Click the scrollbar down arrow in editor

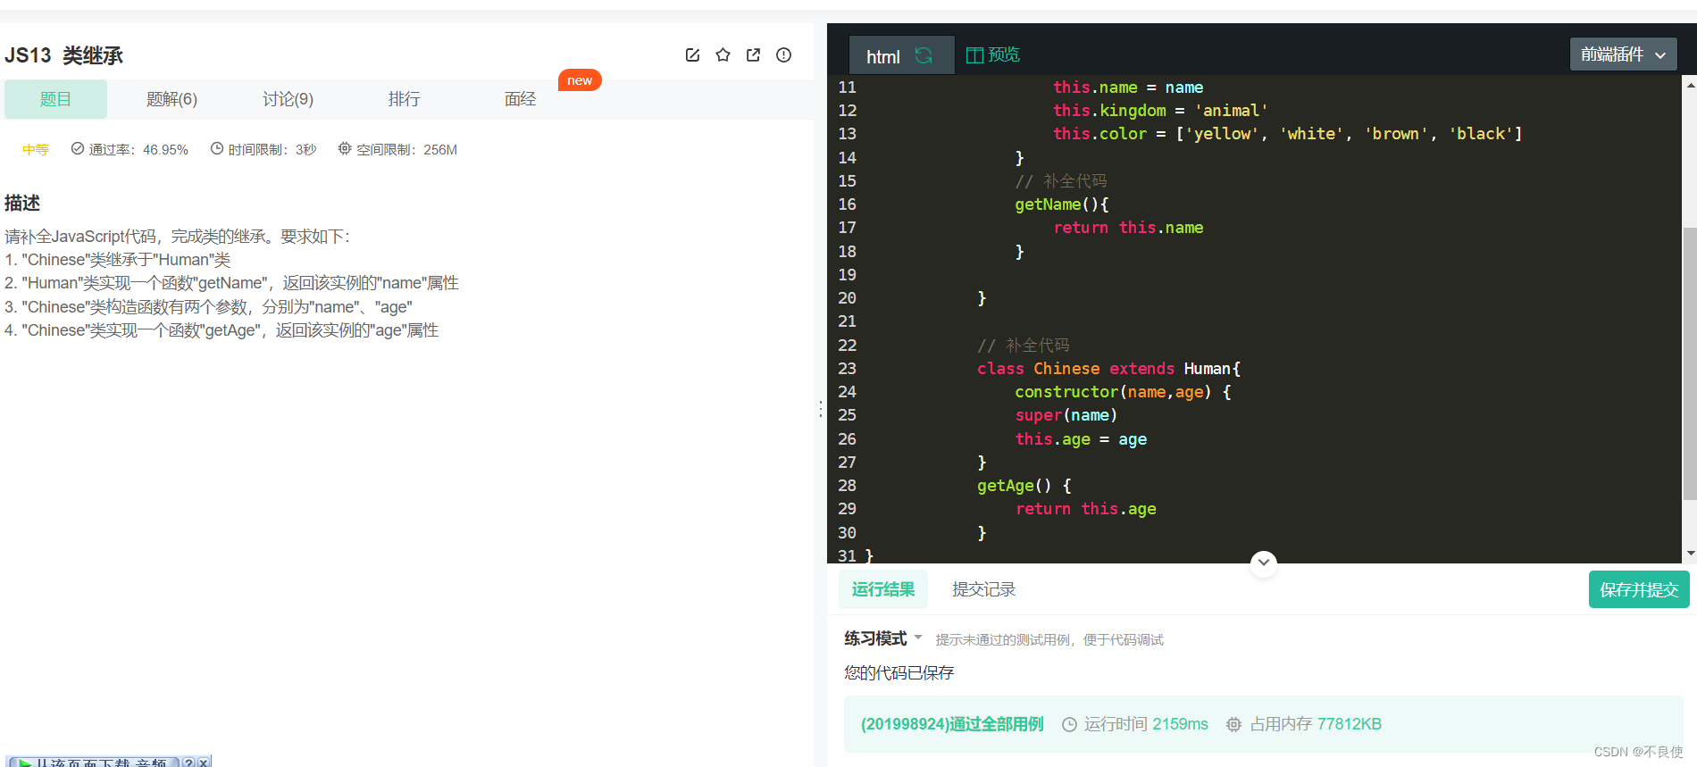1690,554
